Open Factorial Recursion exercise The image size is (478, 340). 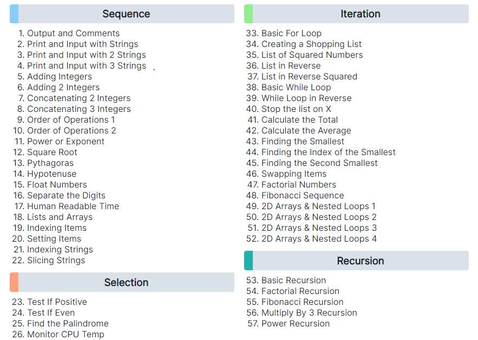[300, 291]
